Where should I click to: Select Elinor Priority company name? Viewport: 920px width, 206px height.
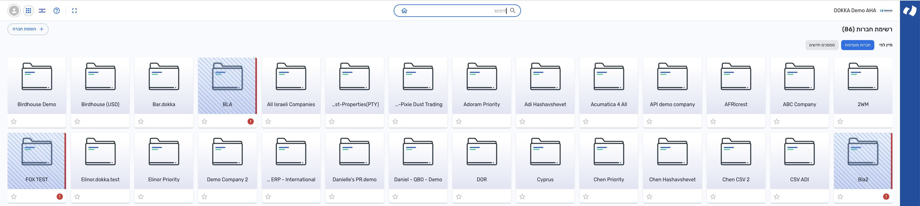click(x=164, y=180)
